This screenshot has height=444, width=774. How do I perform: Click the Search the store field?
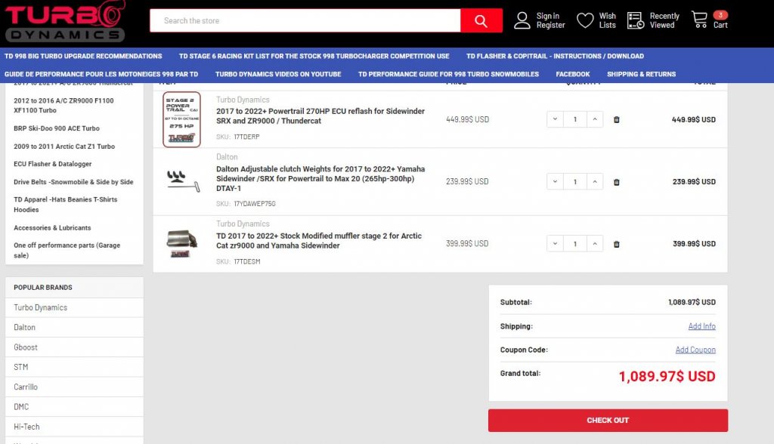coord(305,20)
